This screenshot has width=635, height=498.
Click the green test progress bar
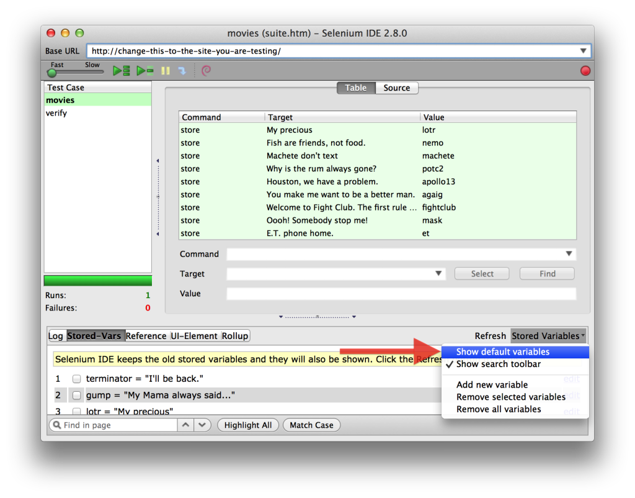pyautogui.click(x=97, y=281)
